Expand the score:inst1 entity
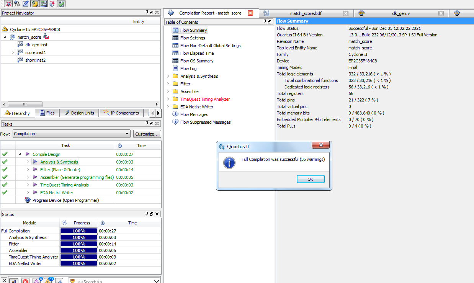This screenshot has height=283, width=474. coord(13,52)
